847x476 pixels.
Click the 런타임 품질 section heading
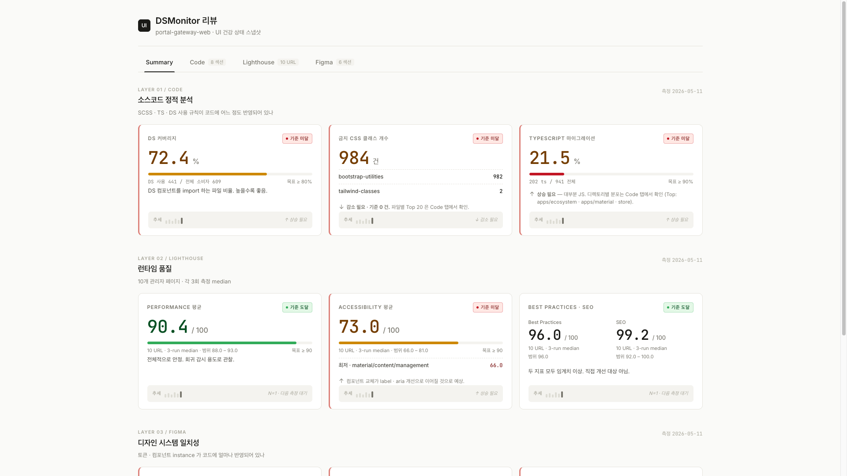(x=155, y=268)
